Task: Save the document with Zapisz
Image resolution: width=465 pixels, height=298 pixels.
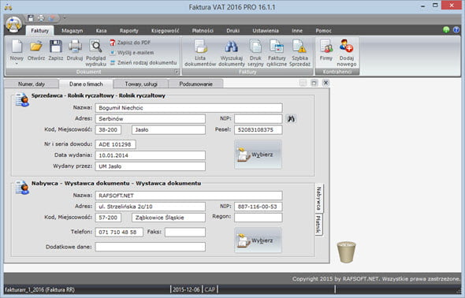Action: (56, 50)
